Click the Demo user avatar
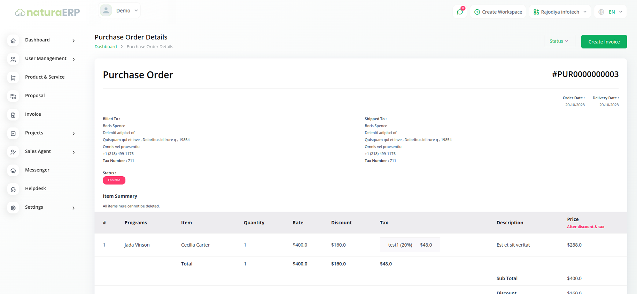The width and height of the screenshot is (637, 294). 106,10
